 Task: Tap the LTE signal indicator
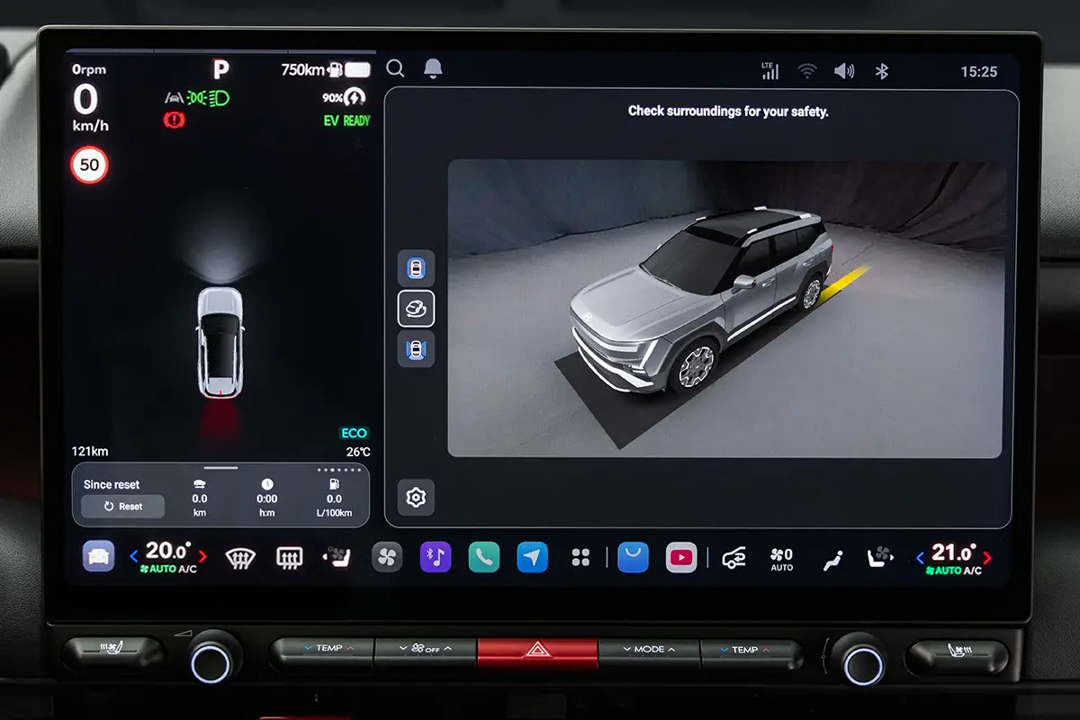click(x=769, y=71)
